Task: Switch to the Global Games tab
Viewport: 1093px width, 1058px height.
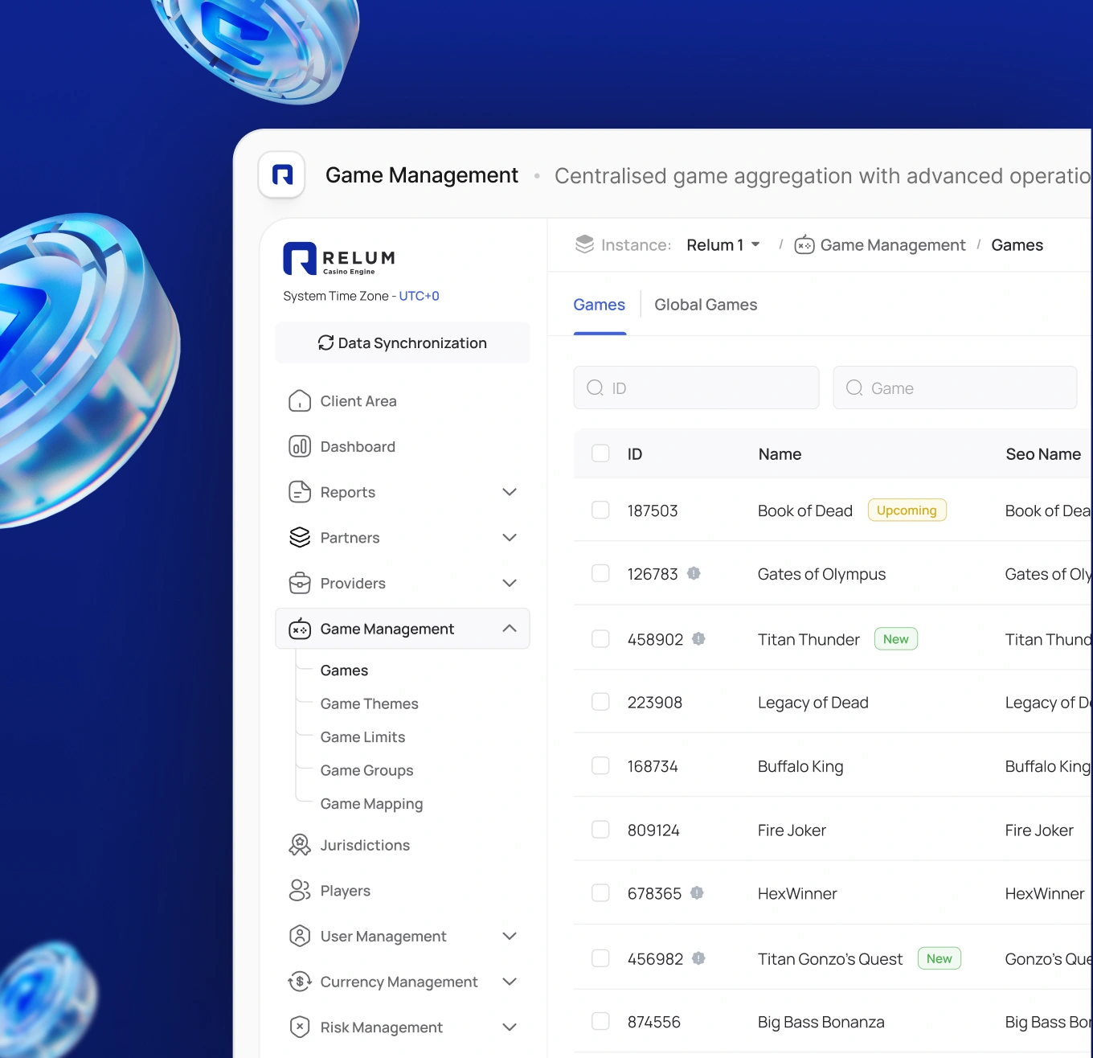Action: click(x=706, y=305)
